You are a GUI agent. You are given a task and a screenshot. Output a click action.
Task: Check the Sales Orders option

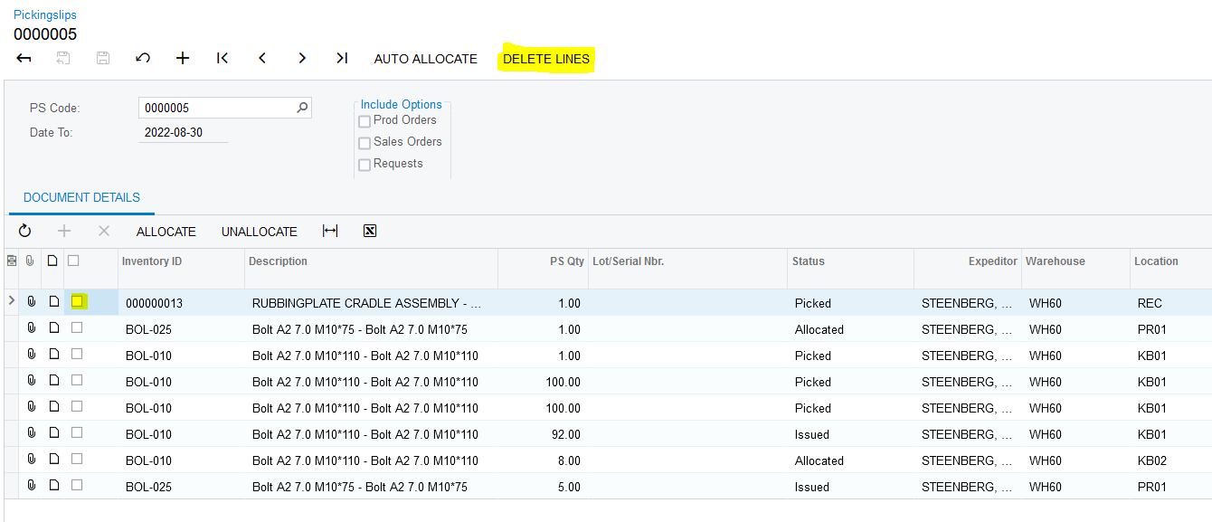click(x=365, y=143)
